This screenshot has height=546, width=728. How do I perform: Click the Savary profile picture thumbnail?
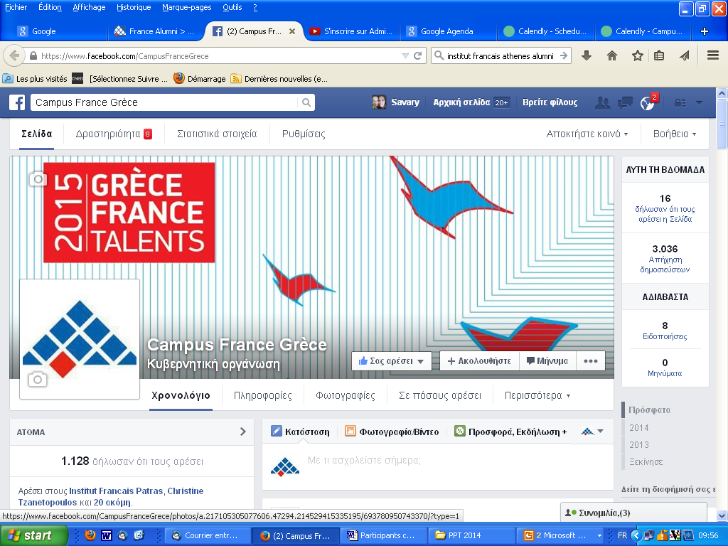coord(379,102)
